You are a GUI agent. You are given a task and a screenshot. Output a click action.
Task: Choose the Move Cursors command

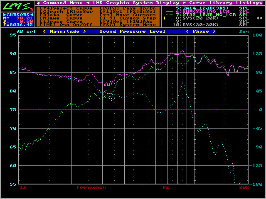point(128,15)
